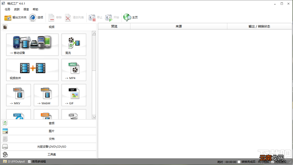Image resolution: width=293 pixels, height=165 pixels.
Task: Click the 输出文件夹 button
Action: (15, 17)
